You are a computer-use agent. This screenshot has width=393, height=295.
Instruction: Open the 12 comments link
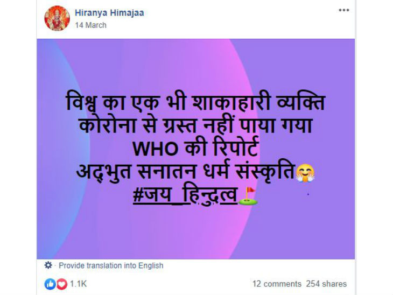coord(277,284)
